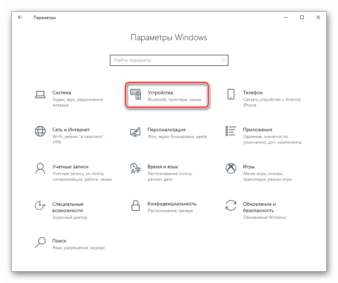Open Специальные возможности heading
The image size is (338, 283).
point(68,207)
